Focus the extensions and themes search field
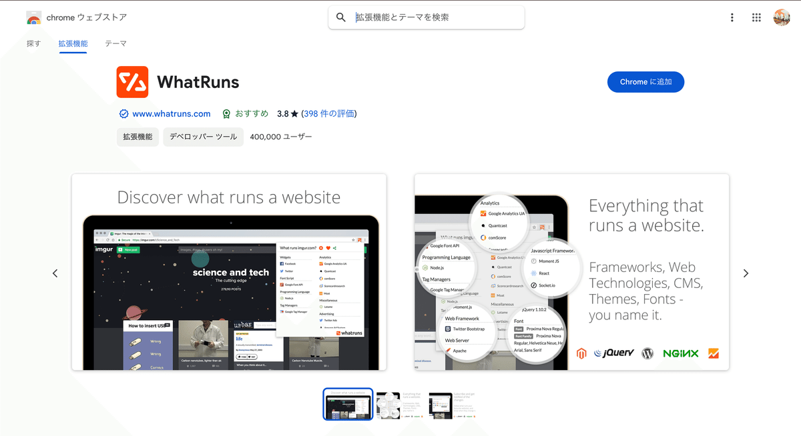Viewport: 801px width, 436px height. point(427,17)
